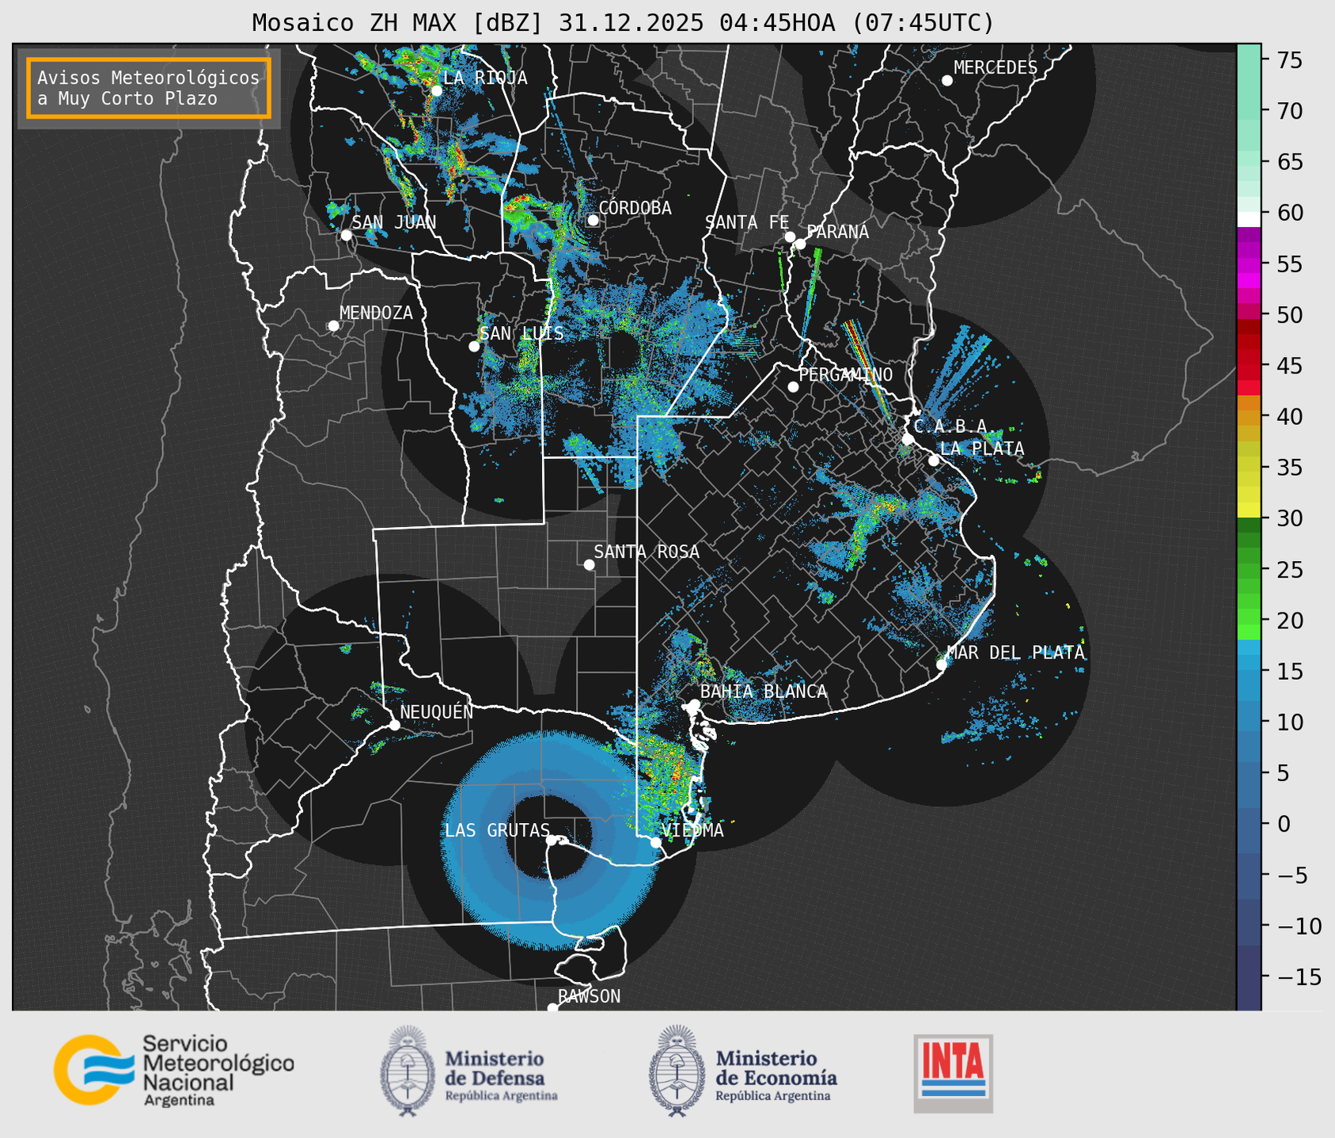Click the CÓRDOBA map label
The image size is (1335, 1138).
[x=635, y=208]
